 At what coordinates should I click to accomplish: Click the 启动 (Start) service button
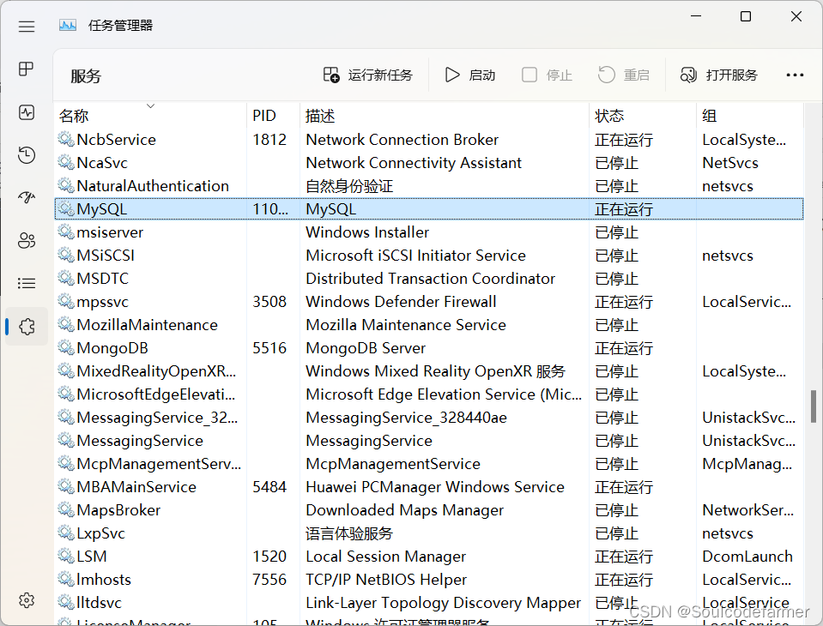click(x=469, y=75)
